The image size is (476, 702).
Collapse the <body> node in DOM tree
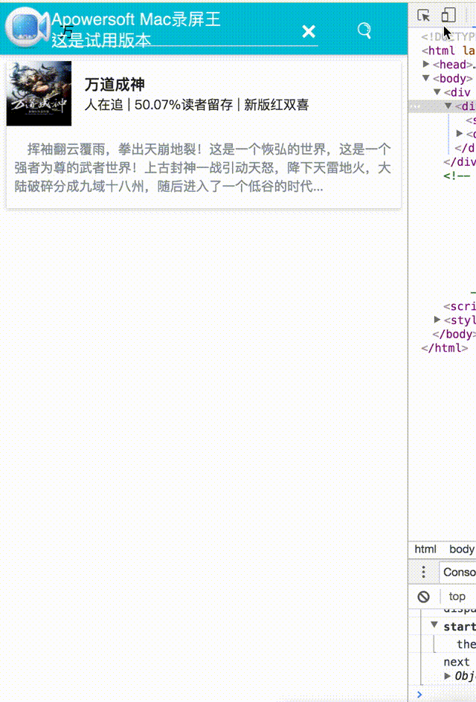tap(426, 78)
